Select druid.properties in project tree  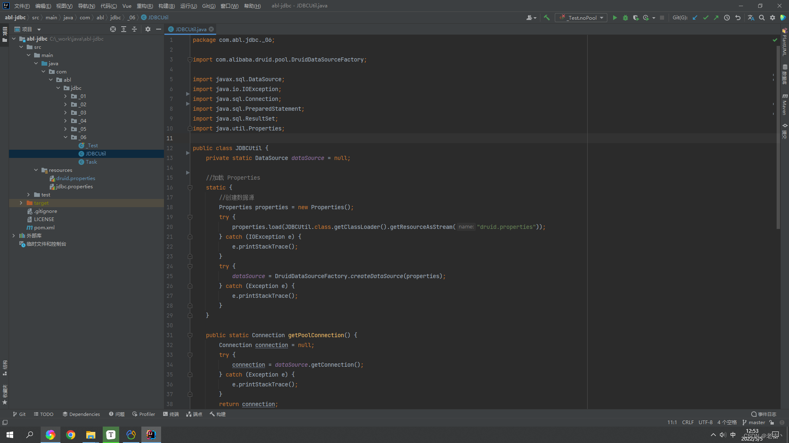(x=75, y=178)
